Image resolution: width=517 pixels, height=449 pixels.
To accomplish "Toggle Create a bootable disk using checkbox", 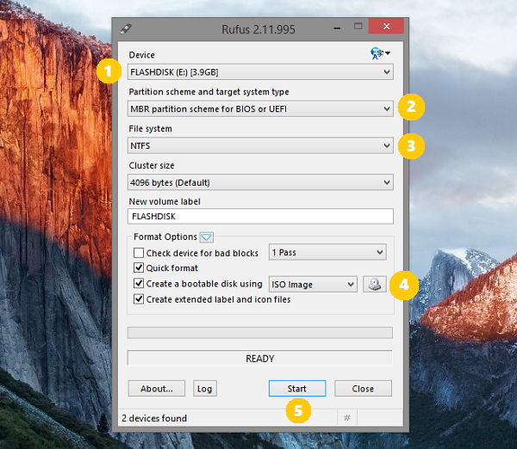I will coord(139,284).
